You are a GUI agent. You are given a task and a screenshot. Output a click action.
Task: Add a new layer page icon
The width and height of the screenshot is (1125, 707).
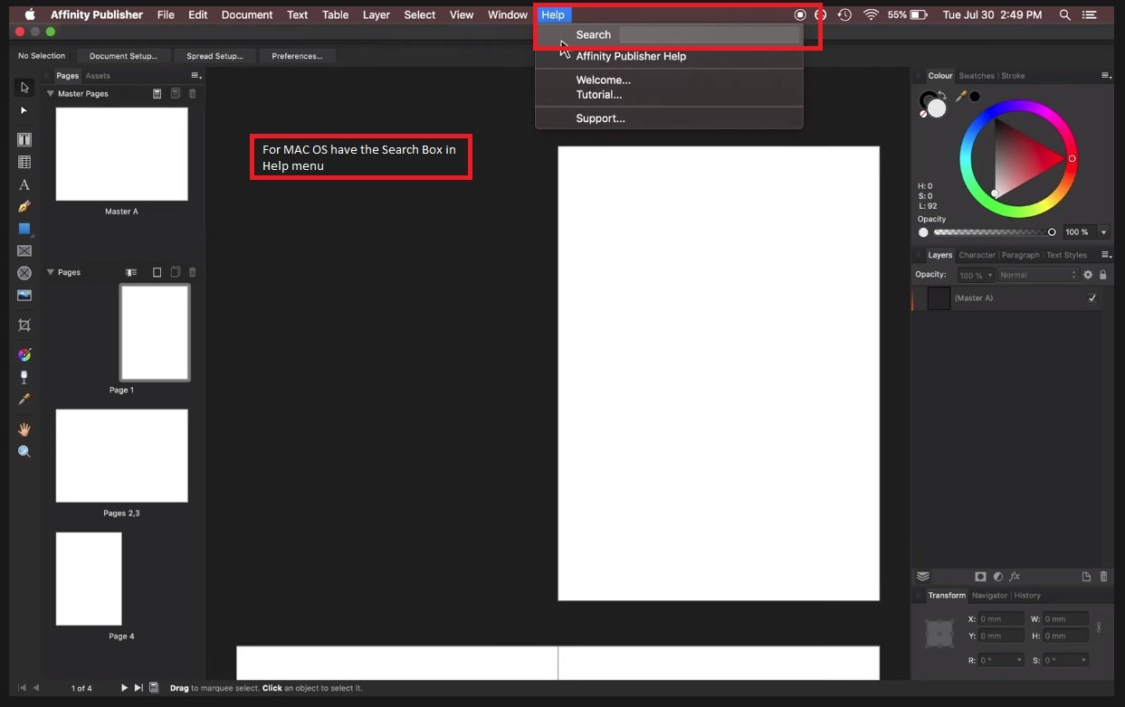(1086, 577)
